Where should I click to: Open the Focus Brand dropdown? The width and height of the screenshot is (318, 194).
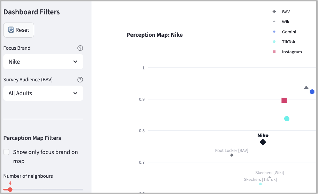pyautogui.click(x=43, y=62)
